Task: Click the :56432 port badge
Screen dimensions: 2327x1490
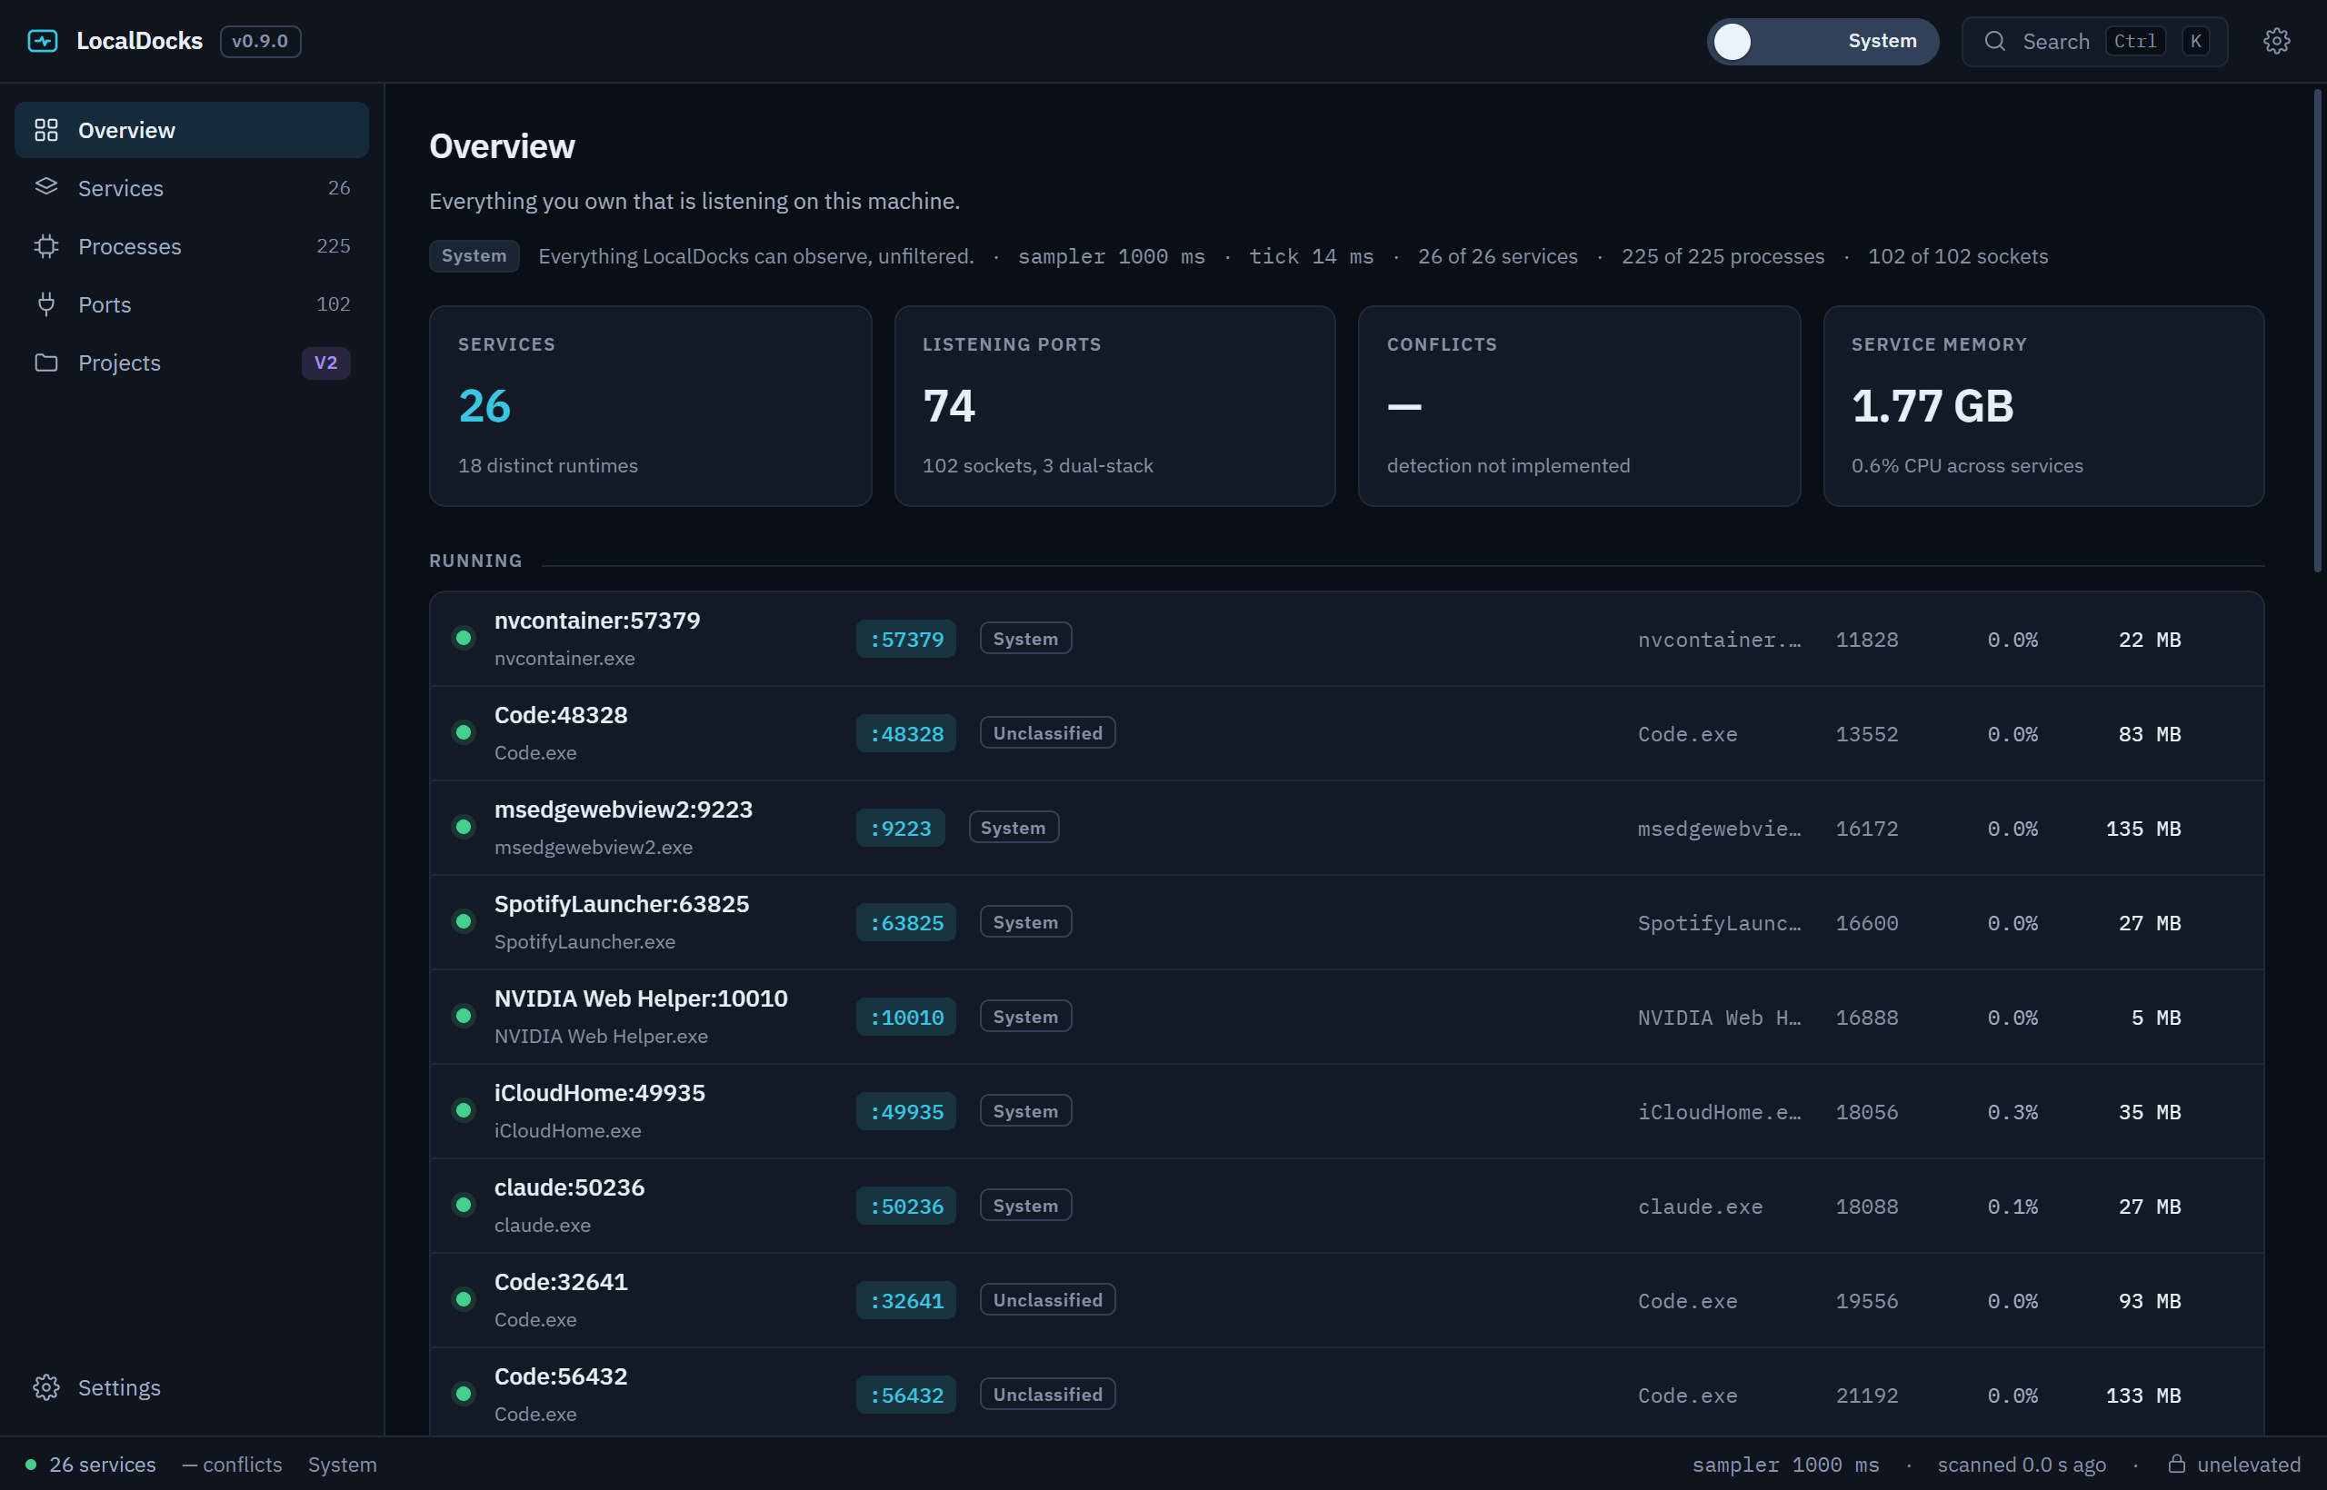Action: point(906,1396)
